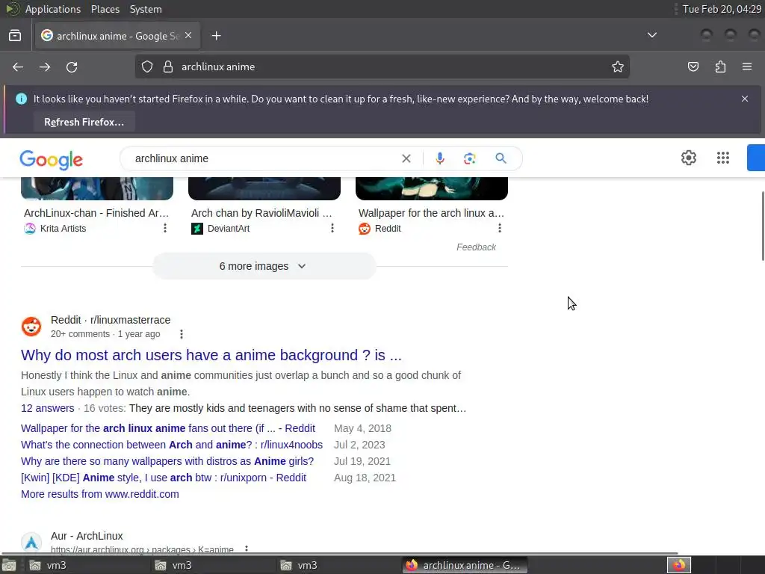Viewport: 765px width, 574px height.
Task: Click the Firefox address bar
Action: click(382, 67)
